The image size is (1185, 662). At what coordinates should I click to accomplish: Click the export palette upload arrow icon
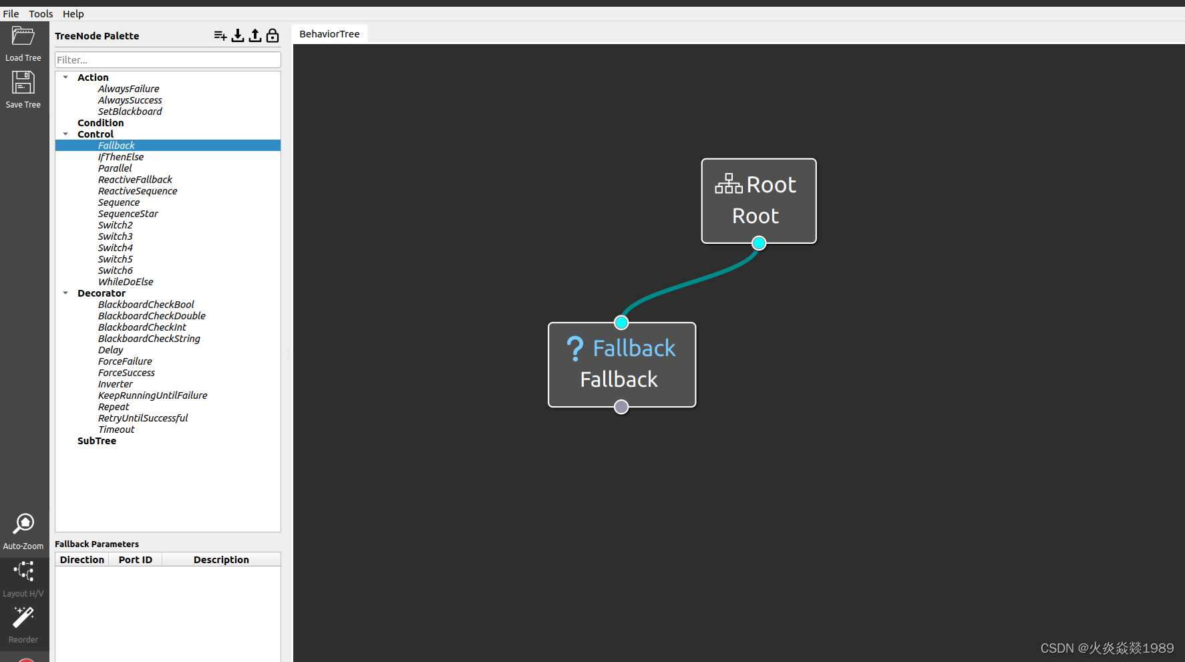pos(255,35)
